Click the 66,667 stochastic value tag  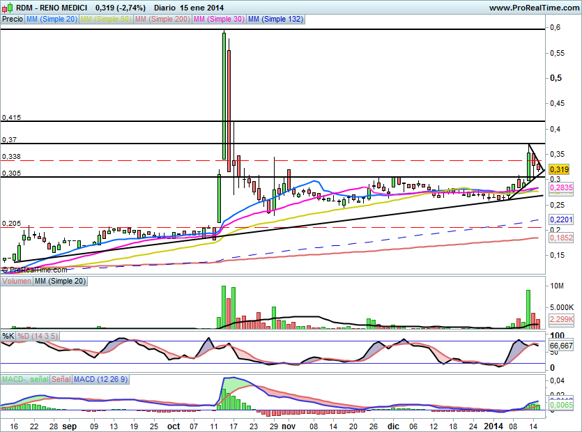pos(561,346)
